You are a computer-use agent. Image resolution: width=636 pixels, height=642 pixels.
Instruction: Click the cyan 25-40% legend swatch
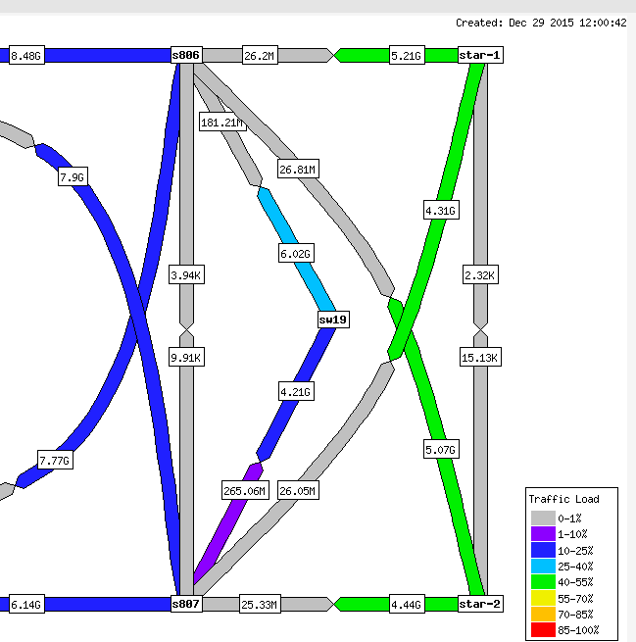543,566
